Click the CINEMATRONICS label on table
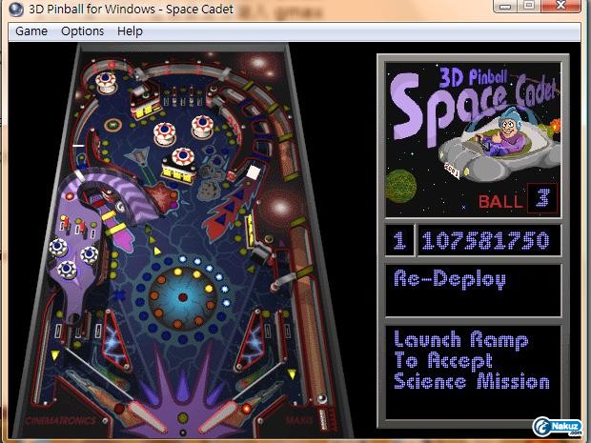 60,420
